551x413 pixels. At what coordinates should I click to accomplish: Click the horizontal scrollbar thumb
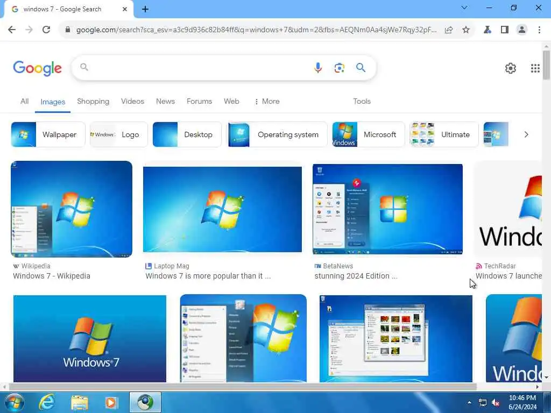click(243, 387)
